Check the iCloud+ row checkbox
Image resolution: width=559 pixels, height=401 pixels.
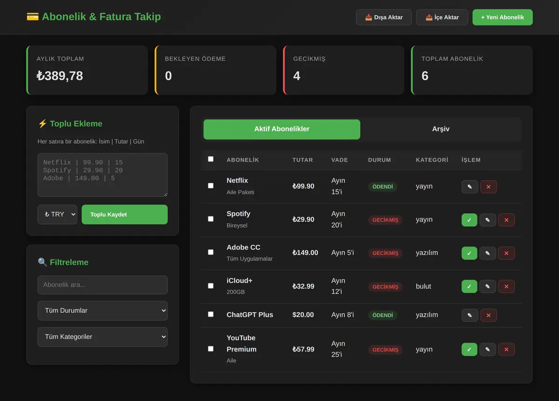point(211,285)
